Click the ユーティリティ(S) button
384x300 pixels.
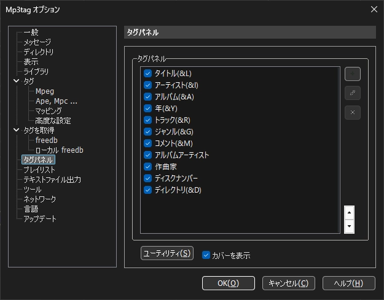[x=167, y=253]
